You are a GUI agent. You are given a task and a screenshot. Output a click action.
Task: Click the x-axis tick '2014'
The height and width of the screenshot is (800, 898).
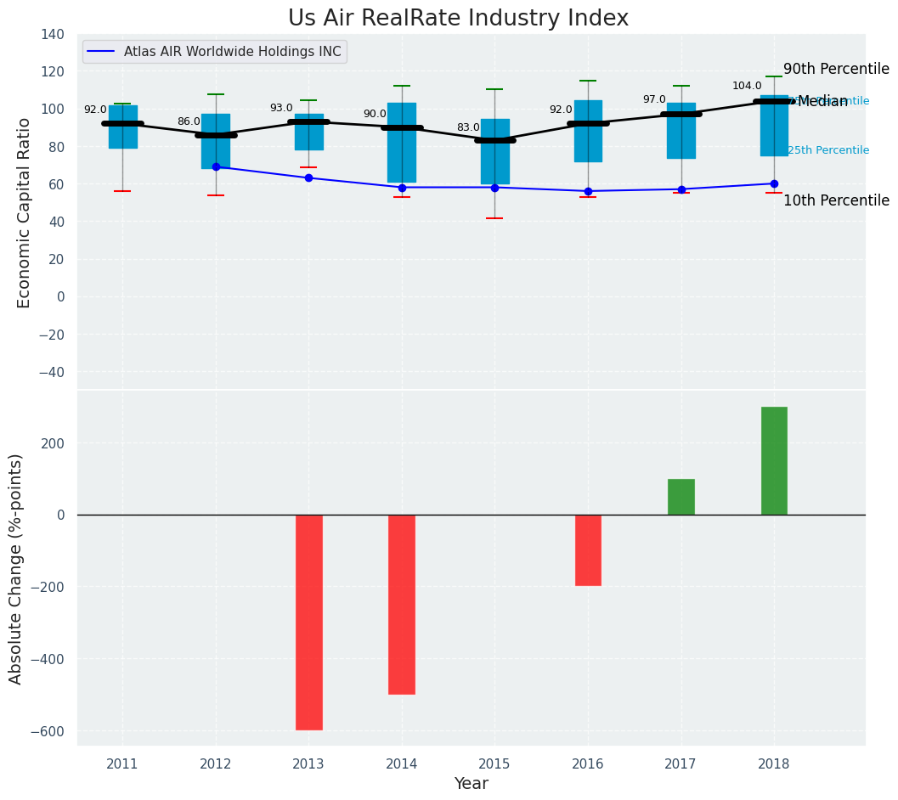[402, 763]
